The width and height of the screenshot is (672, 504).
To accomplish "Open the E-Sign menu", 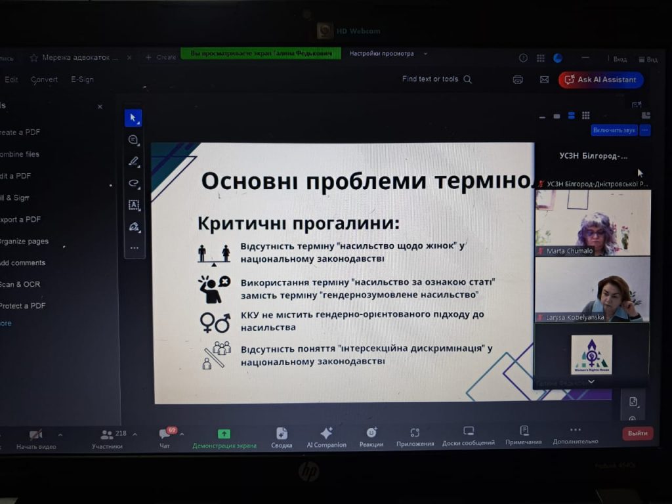I will click(x=82, y=79).
